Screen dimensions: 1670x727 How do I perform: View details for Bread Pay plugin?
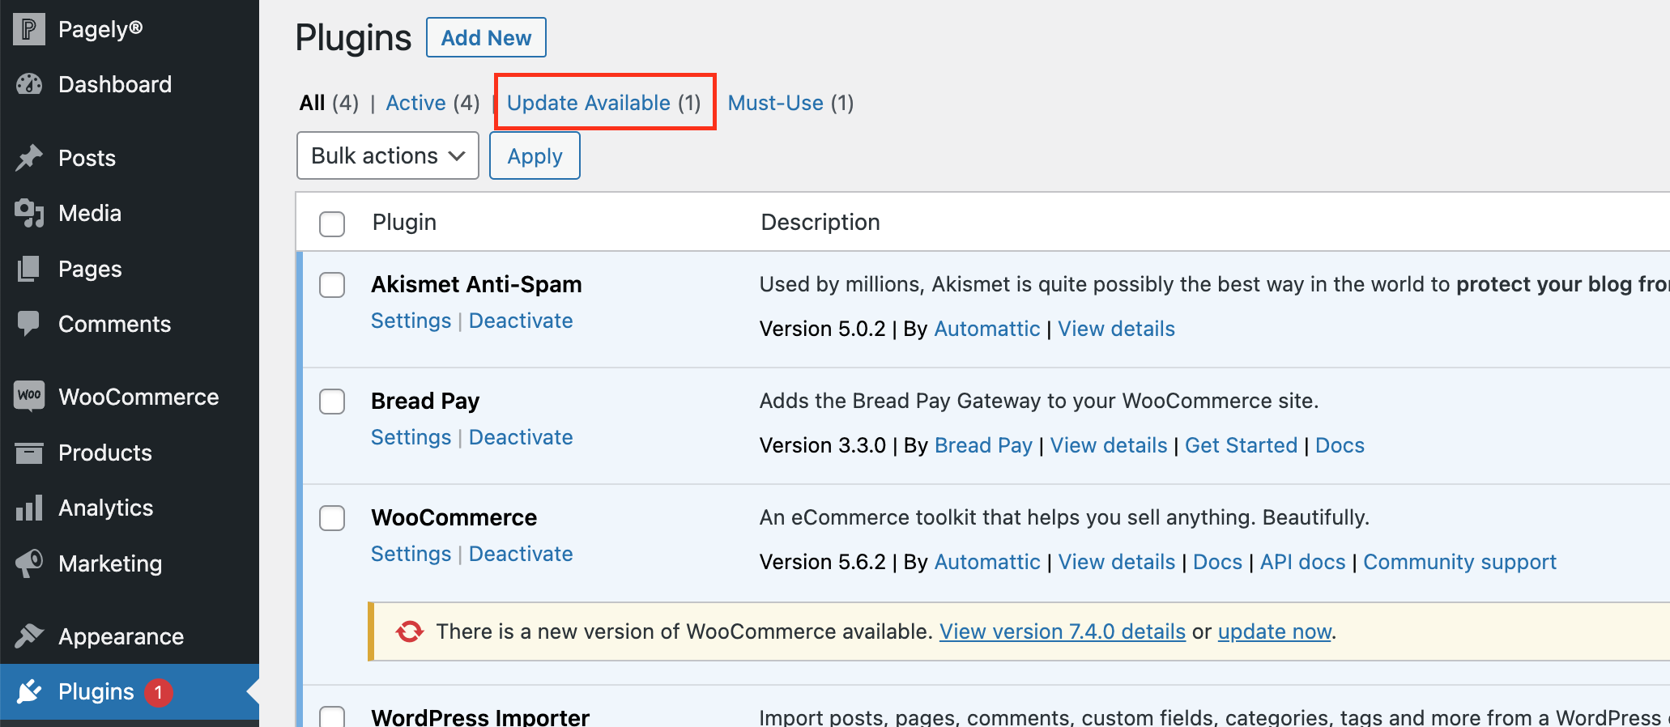(x=1109, y=445)
